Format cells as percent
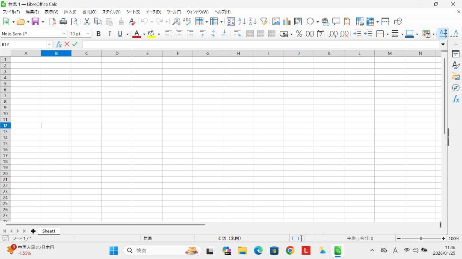The image size is (462, 259). tap(299, 34)
